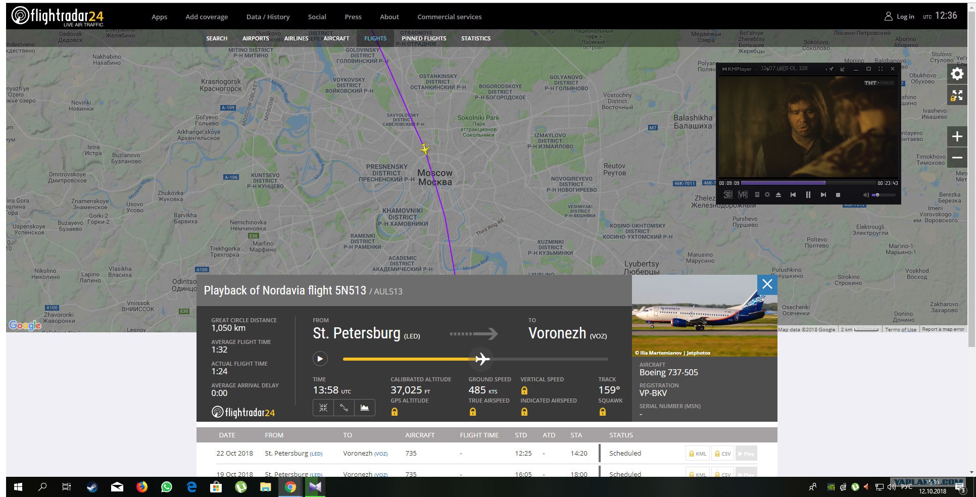Switch to Google Chrome in the taskbar
Screen dimensions: 976x497
290,487
